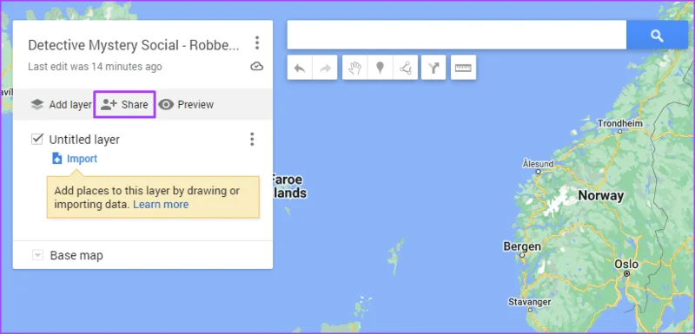Click the Last edit timestamp text
The height and width of the screenshot is (334, 695).
(95, 67)
